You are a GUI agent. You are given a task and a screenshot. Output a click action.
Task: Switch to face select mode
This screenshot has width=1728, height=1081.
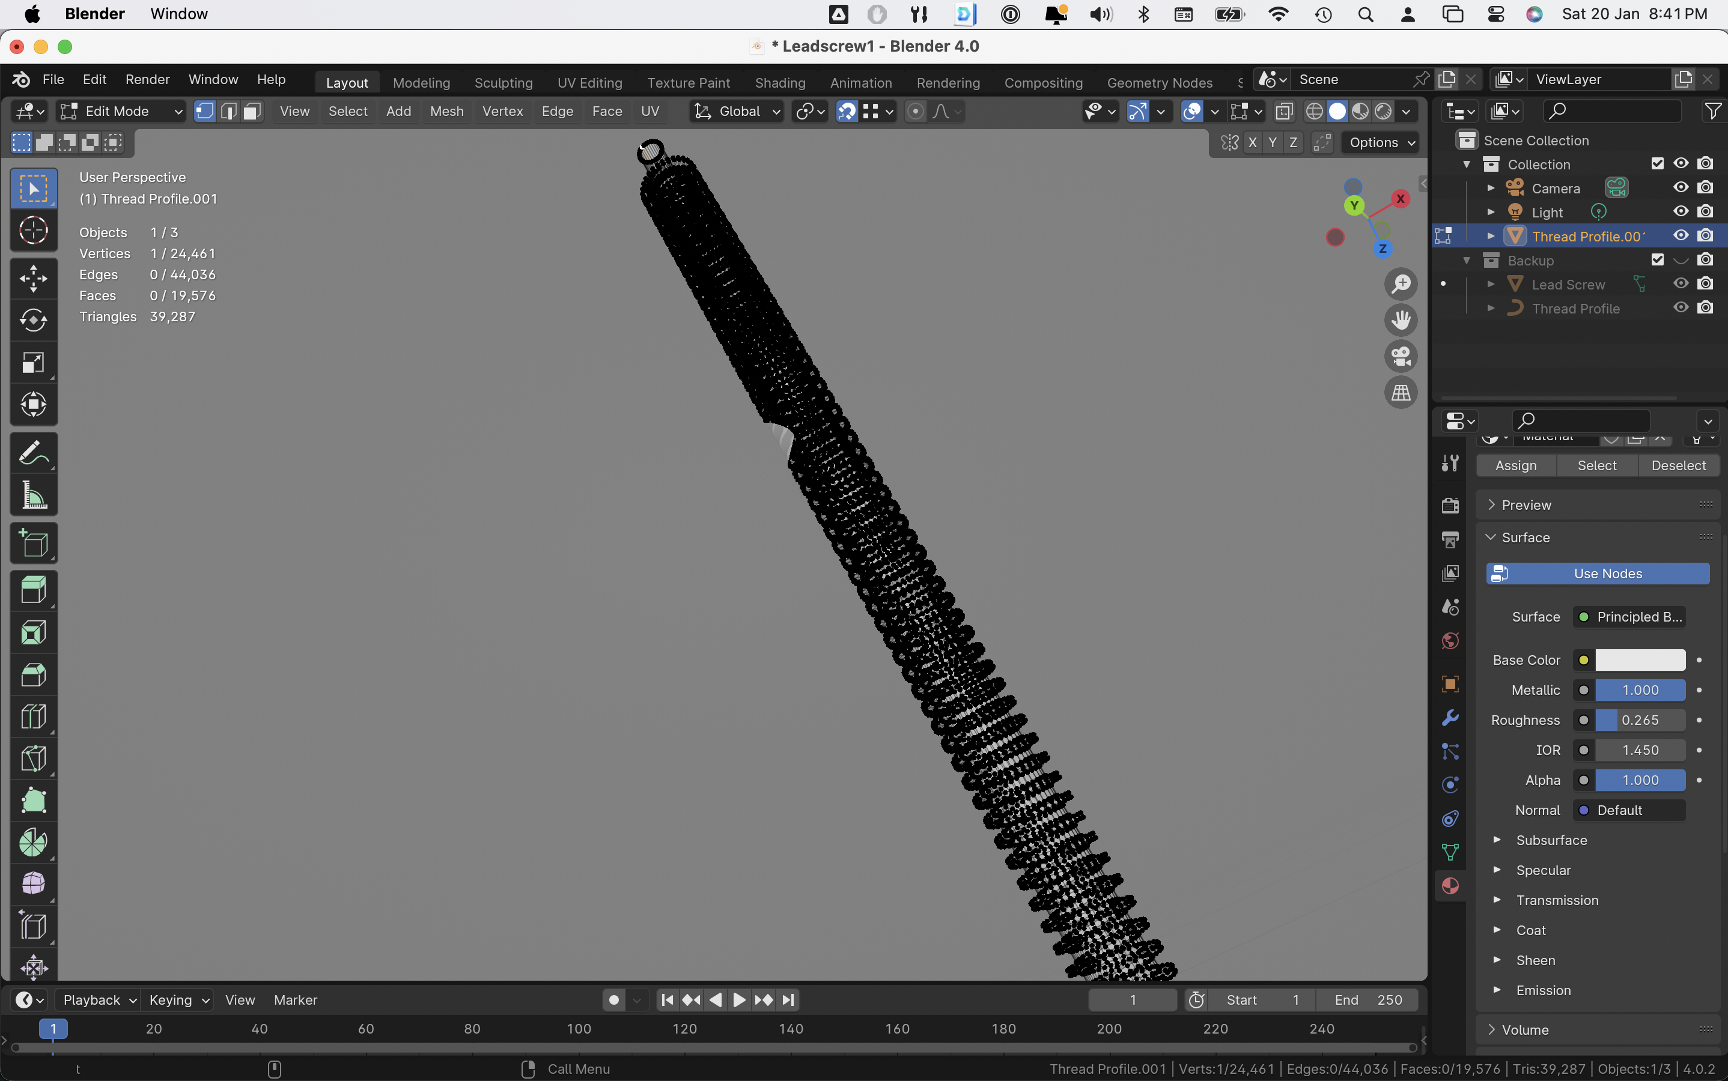[x=252, y=111]
